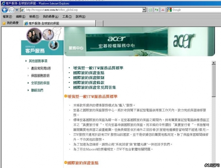This screenshot has height=168, width=221.
Task: Select the URL in the address bar
Action: coord(52,10)
